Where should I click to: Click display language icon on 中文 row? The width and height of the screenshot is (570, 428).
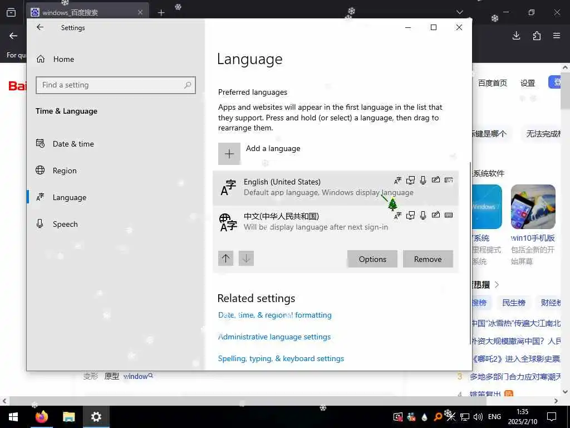point(397,215)
